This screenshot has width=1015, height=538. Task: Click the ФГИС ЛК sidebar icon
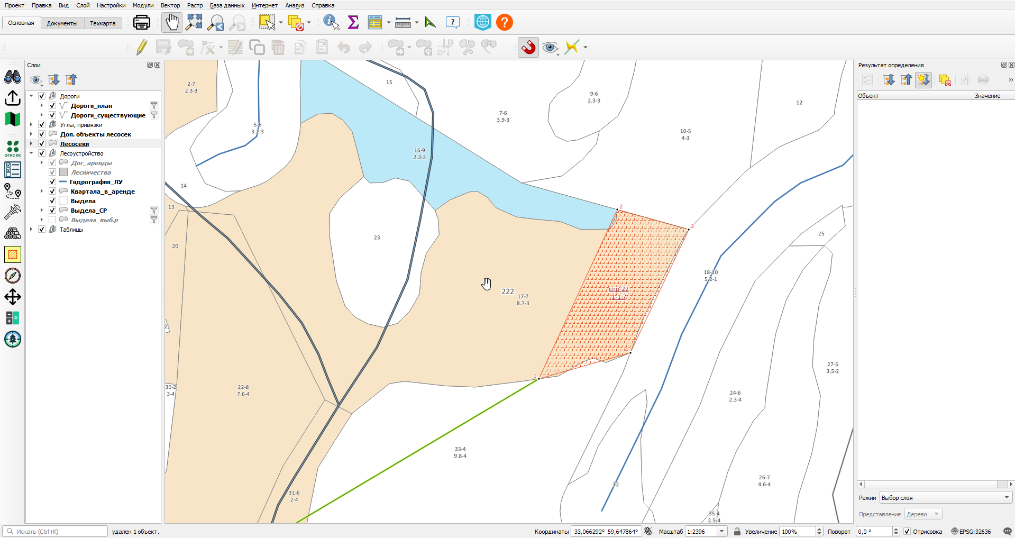(13, 149)
